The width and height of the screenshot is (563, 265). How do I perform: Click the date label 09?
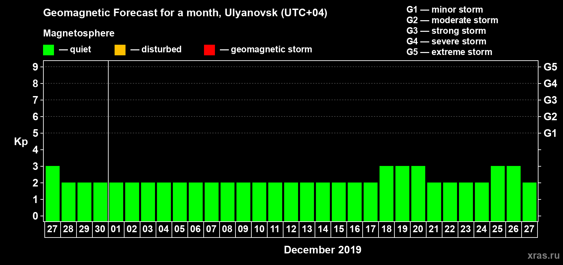[x=243, y=229]
